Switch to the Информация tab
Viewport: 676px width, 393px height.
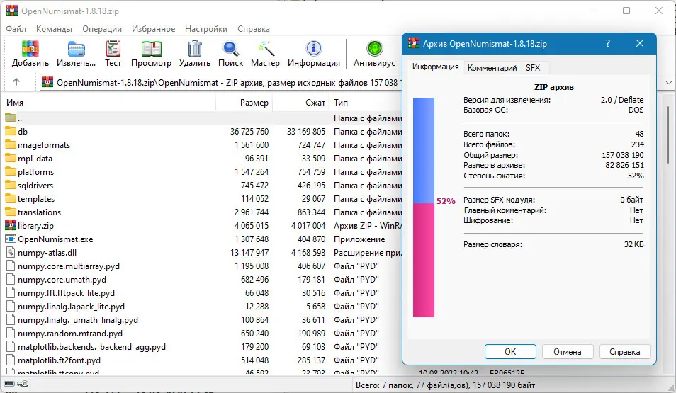click(436, 67)
